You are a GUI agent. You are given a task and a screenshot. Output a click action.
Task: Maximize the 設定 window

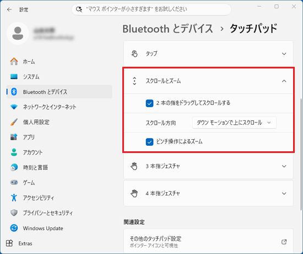[277, 7]
